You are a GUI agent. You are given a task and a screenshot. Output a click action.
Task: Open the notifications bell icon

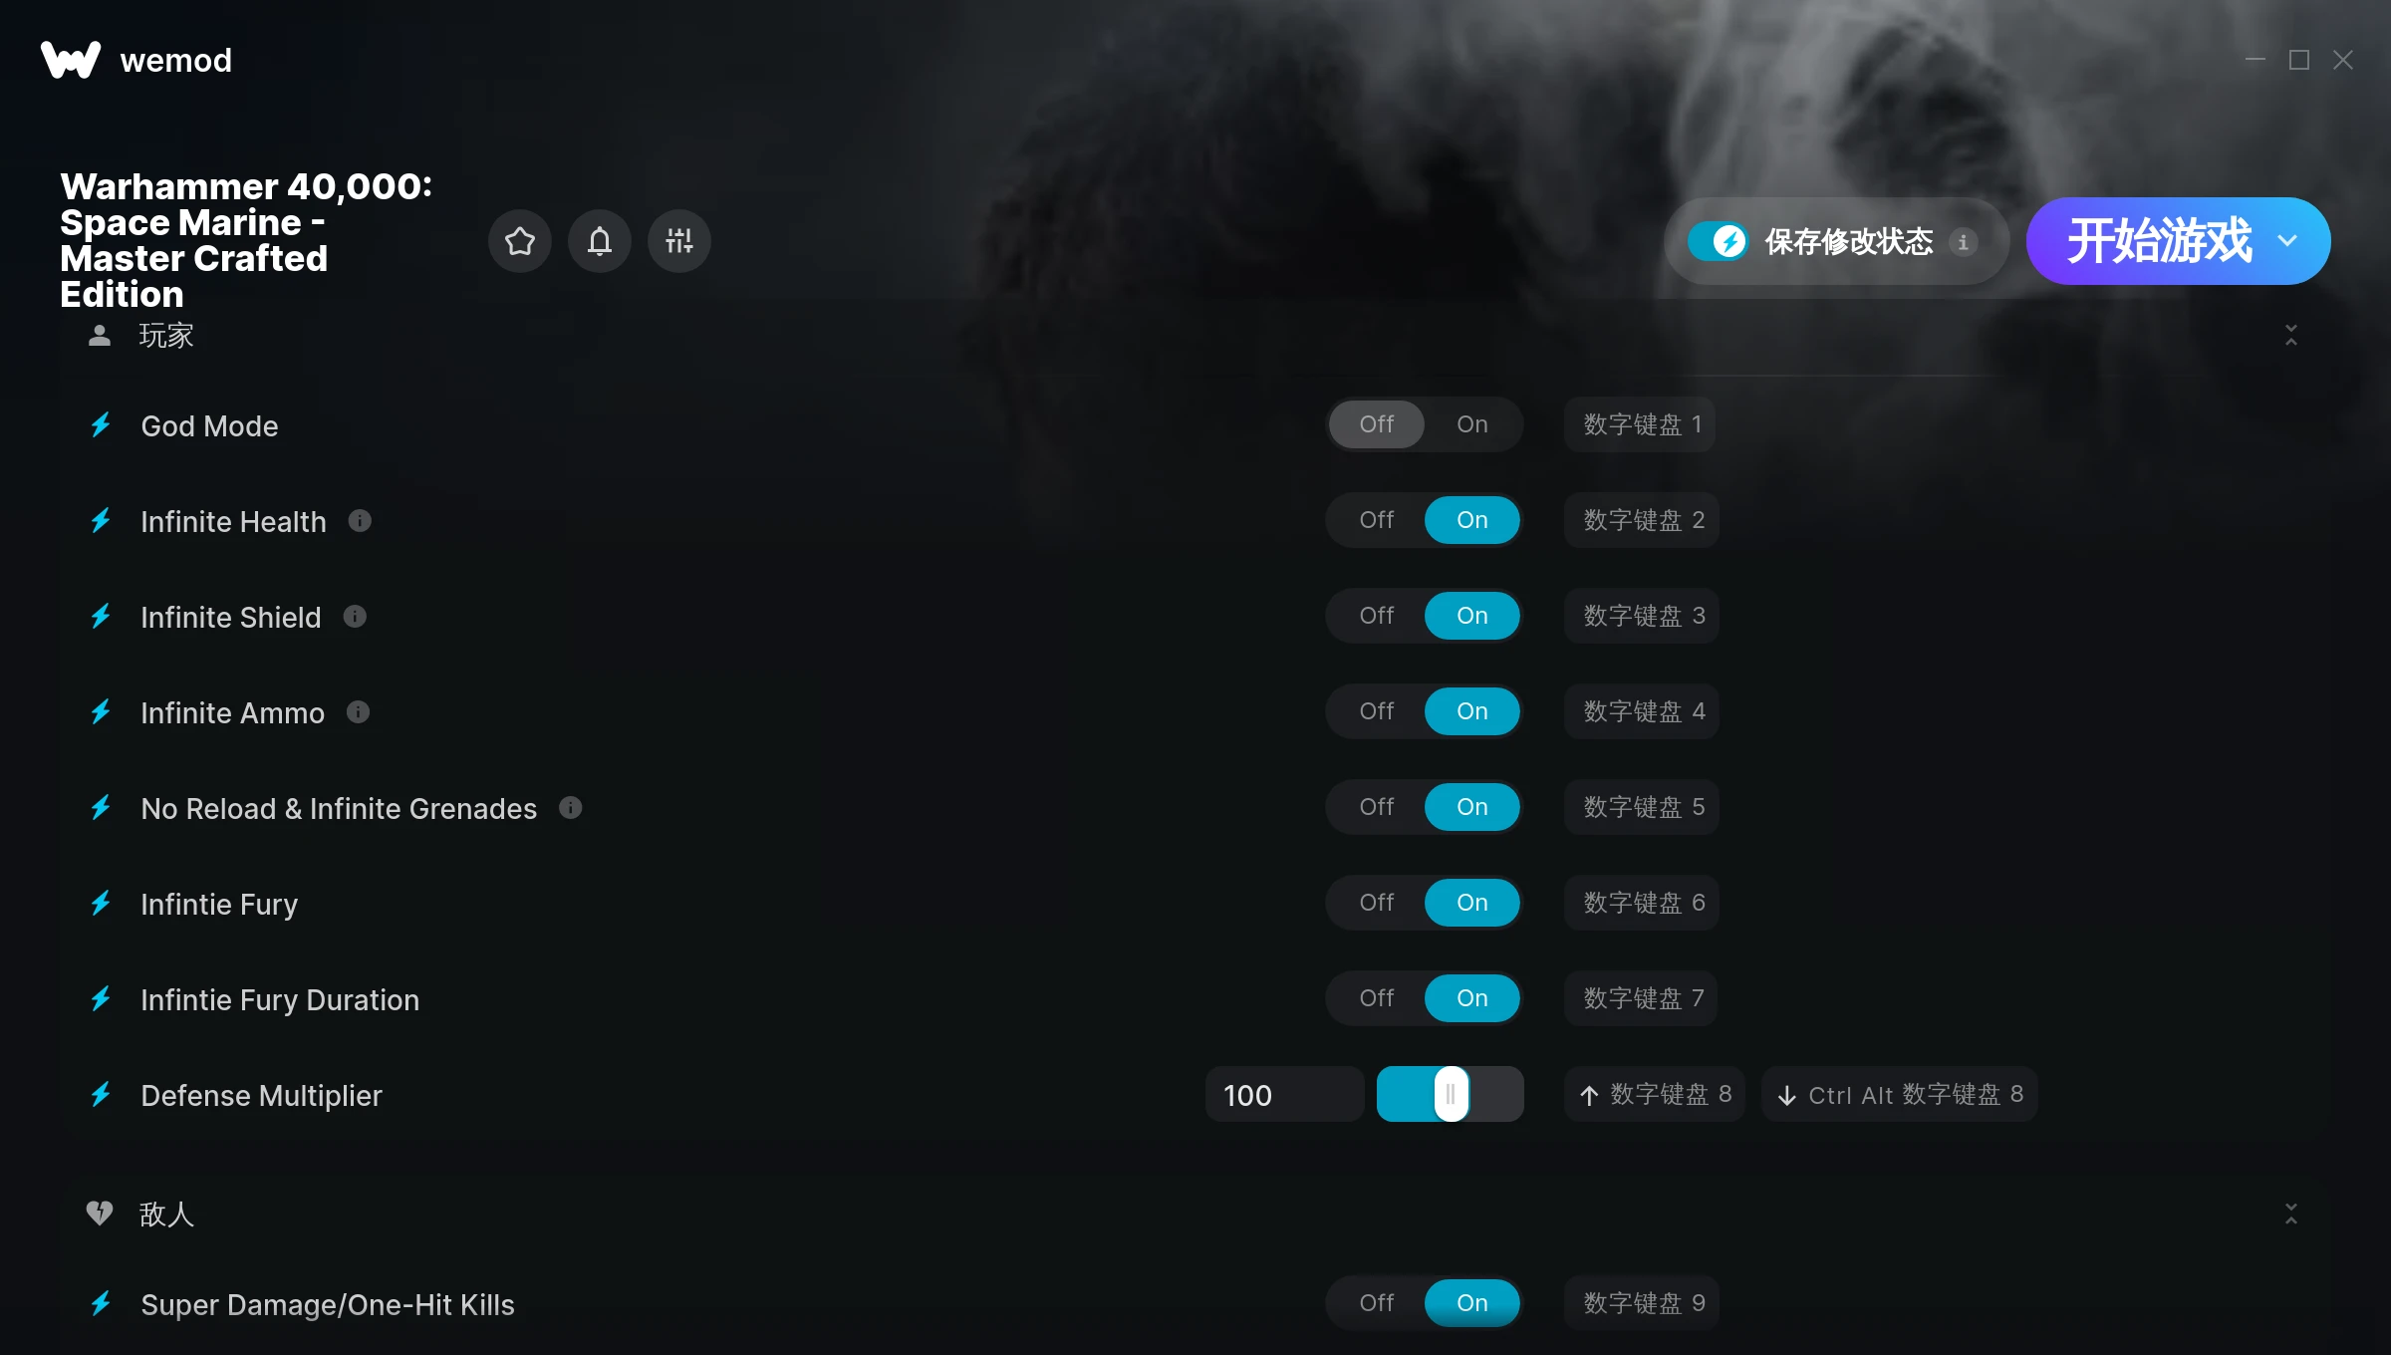pyautogui.click(x=599, y=241)
